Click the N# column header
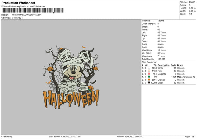197x139 pixels. point(145,65)
